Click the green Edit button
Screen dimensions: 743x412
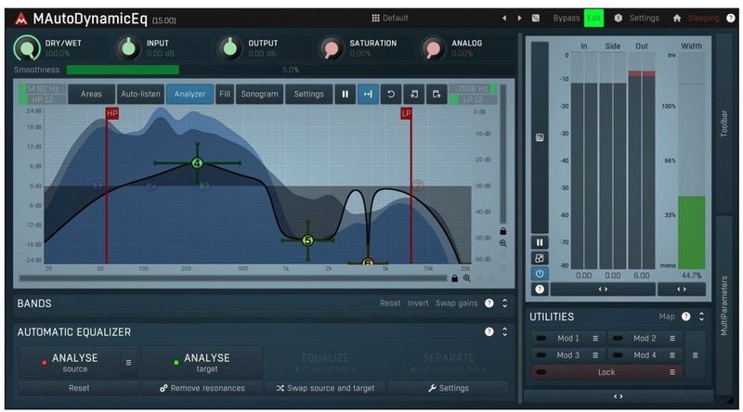pyautogui.click(x=593, y=18)
